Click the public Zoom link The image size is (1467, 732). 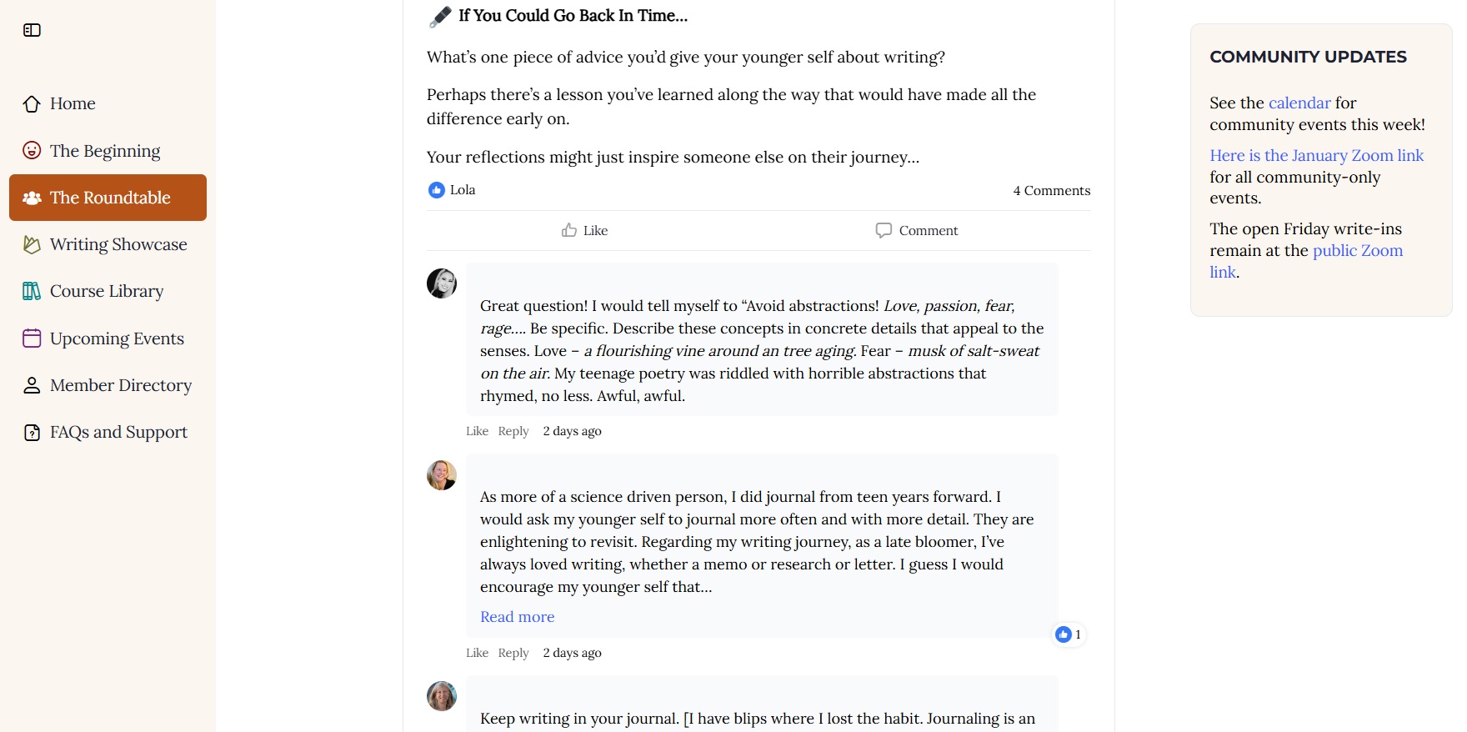(1357, 251)
